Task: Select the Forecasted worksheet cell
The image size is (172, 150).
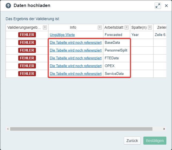Action: (x=113, y=35)
